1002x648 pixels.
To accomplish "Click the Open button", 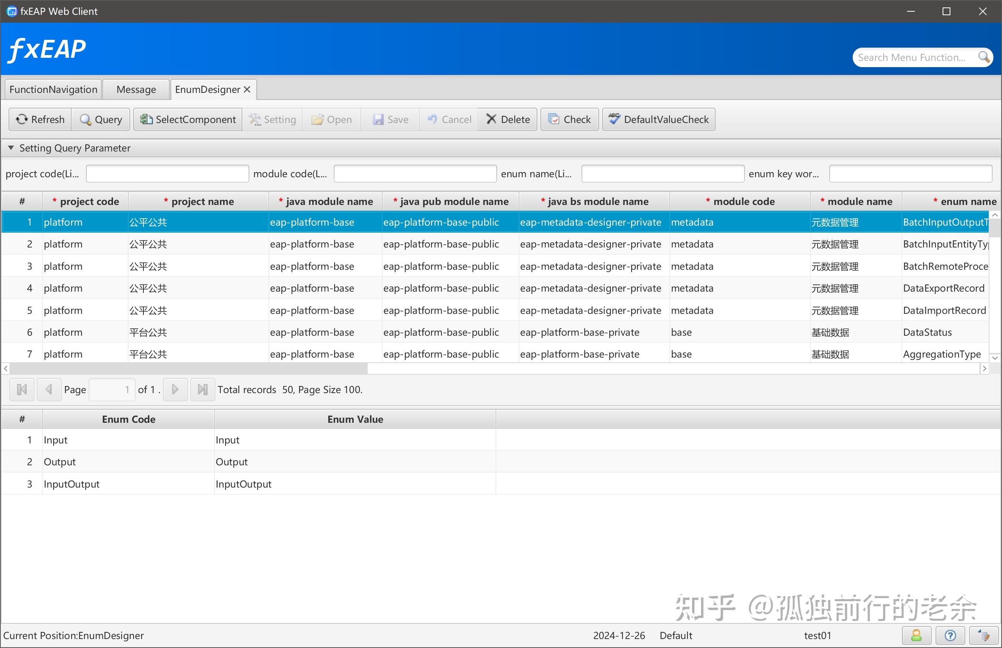I will [x=331, y=119].
